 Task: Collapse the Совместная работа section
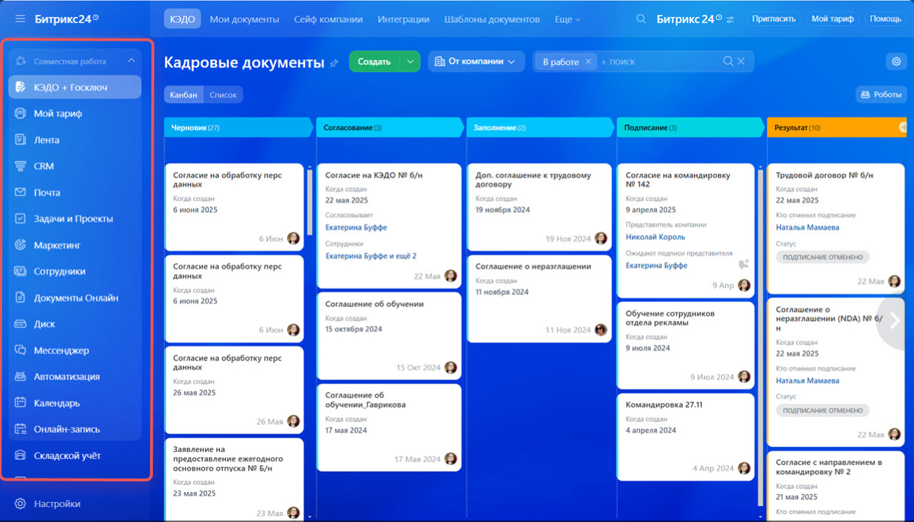[131, 61]
